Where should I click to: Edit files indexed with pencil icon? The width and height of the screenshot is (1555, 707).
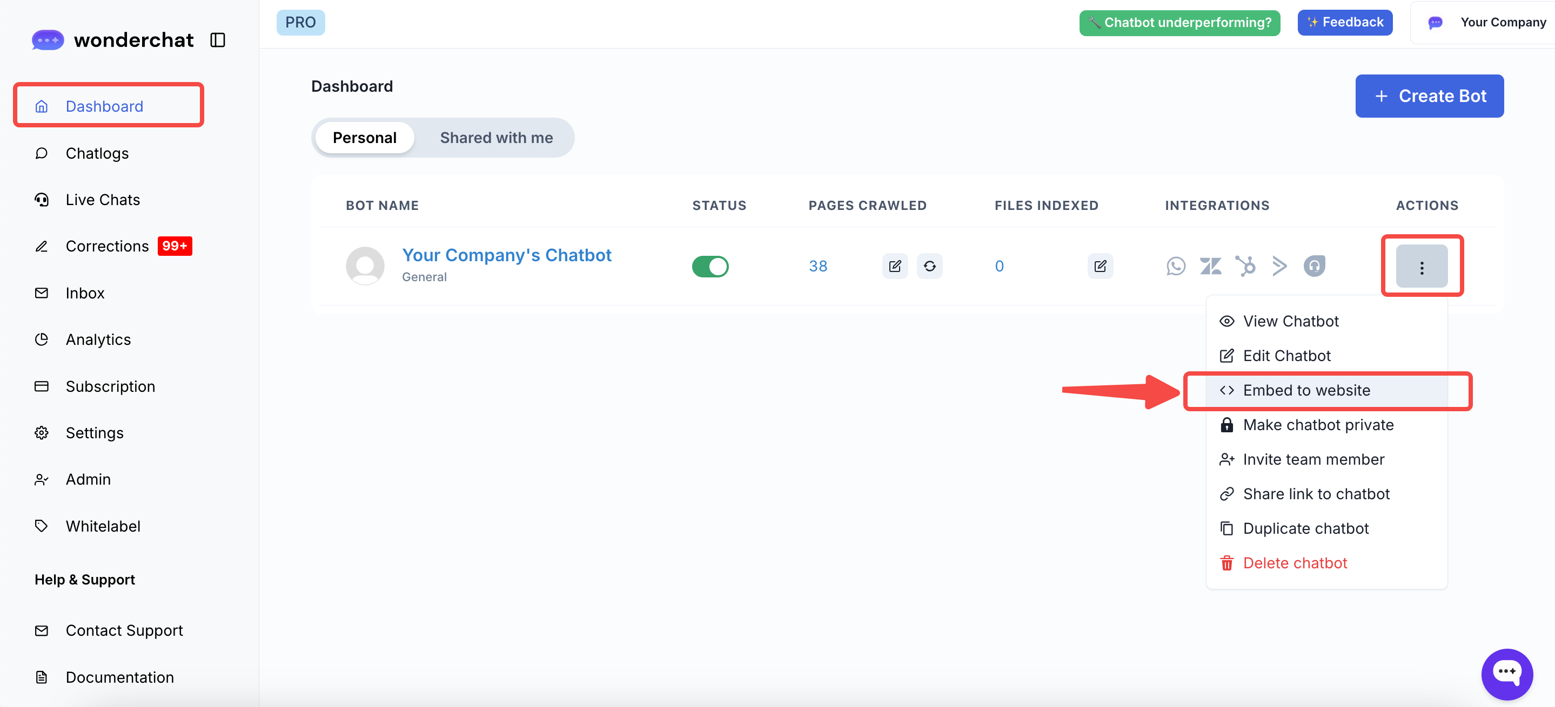tap(1100, 266)
